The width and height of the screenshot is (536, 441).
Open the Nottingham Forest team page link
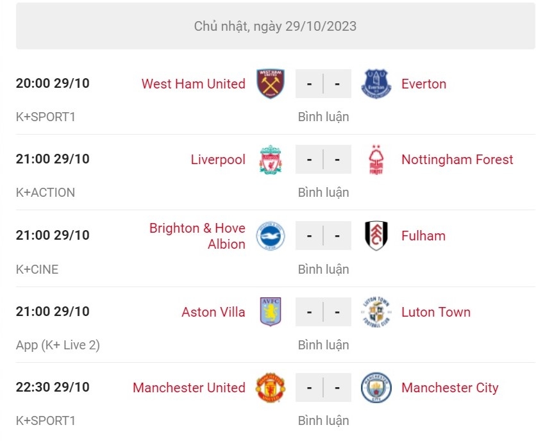(x=457, y=160)
